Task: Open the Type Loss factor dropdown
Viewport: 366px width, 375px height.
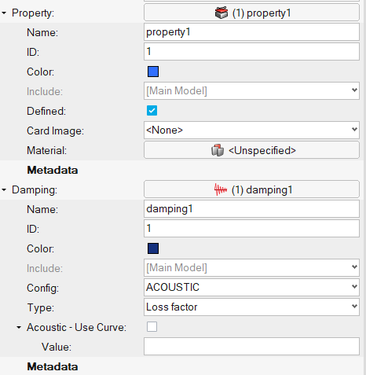Action: pyautogui.click(x=251, y=307)
